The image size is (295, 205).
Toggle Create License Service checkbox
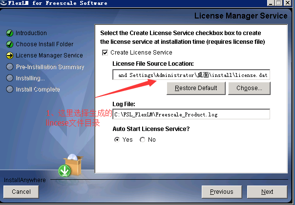(x=105, y=53)
